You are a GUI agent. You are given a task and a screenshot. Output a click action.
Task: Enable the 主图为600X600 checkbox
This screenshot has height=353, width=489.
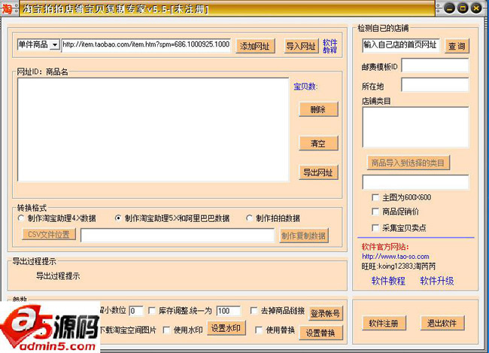tap(375, 197)
